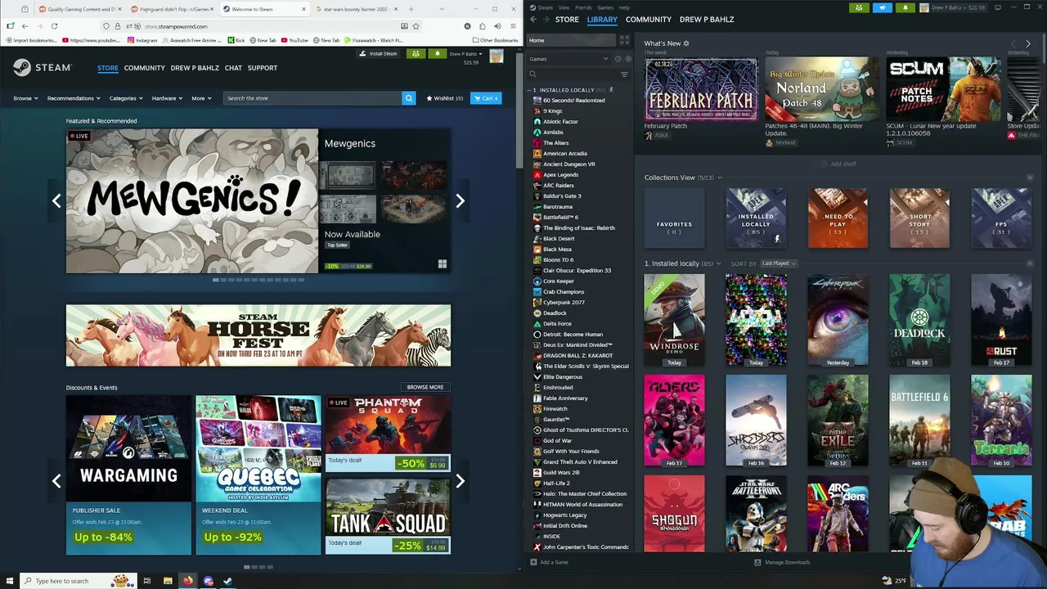
Task: Click the browser address bar
Action: click(262, 26)
